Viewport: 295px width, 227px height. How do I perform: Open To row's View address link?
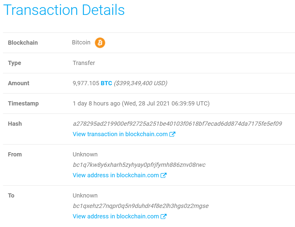[x=120, y=216]
